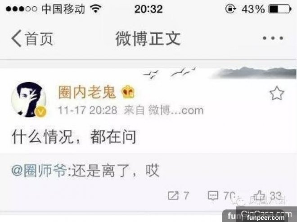
Task: Open the 圈内老鬼 username link
Action: click(x=87, y=92)
